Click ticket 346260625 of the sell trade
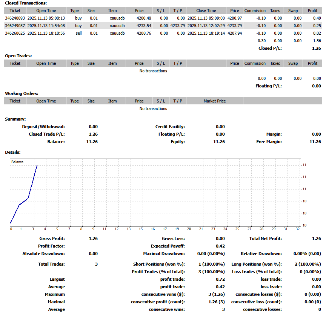Viewport: 326px width, 315px height. coord(15,33)
